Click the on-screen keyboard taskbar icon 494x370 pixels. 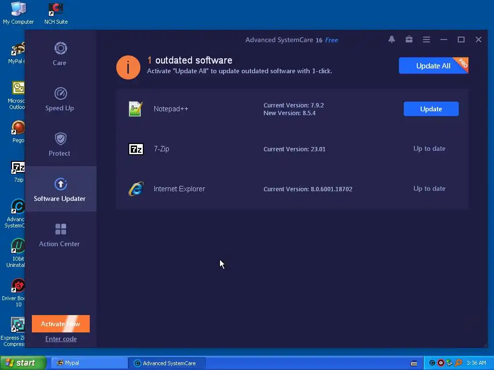pos(414,363)
